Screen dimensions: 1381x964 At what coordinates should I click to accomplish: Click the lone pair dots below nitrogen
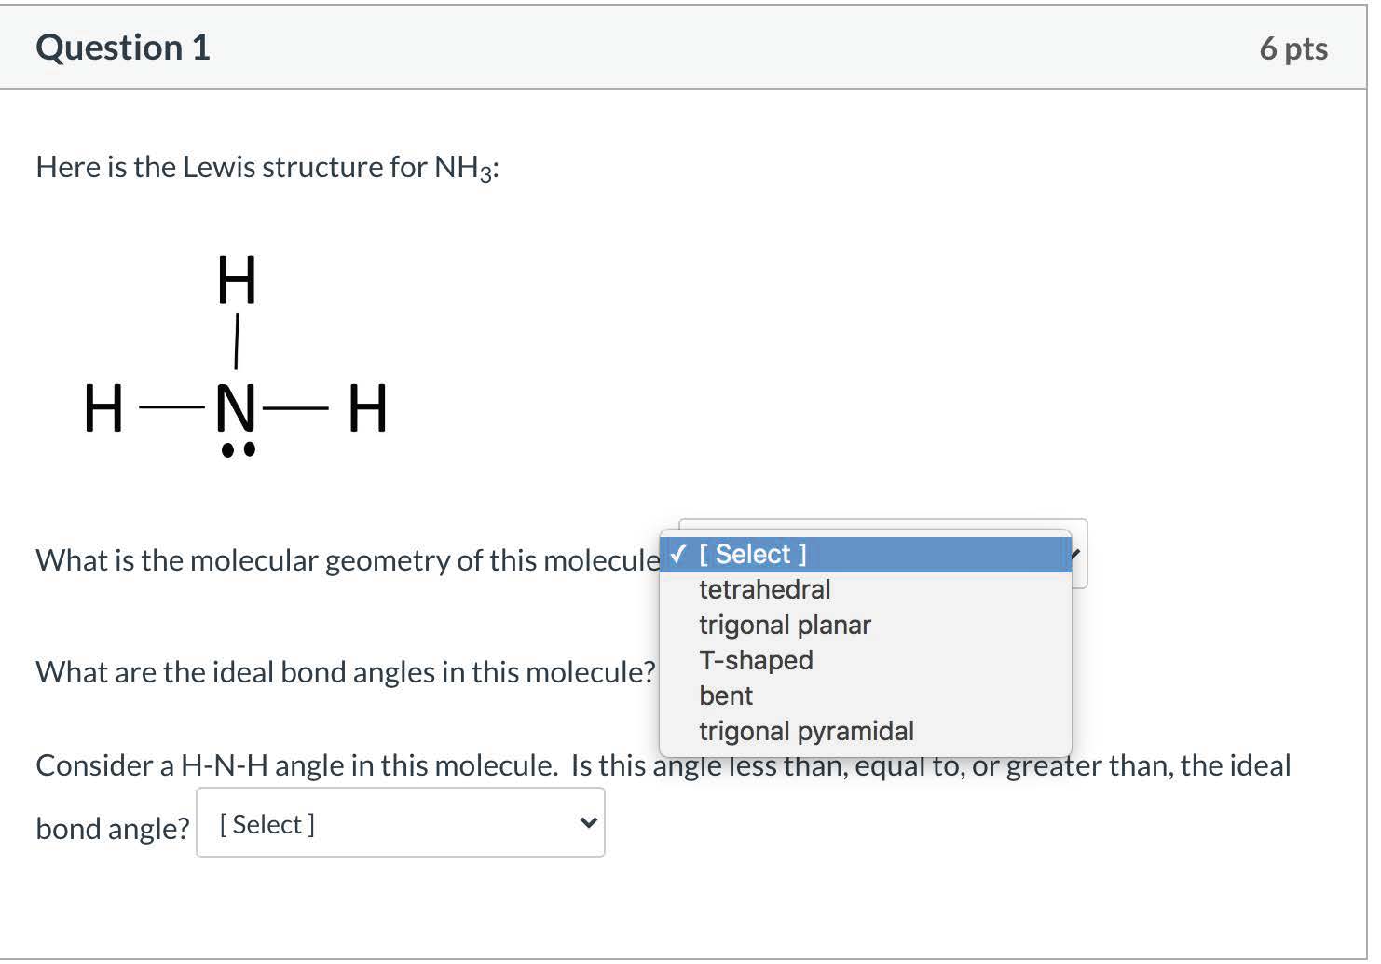(238, 451)
